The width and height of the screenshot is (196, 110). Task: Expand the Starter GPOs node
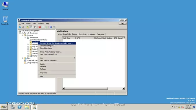(28, 56)
